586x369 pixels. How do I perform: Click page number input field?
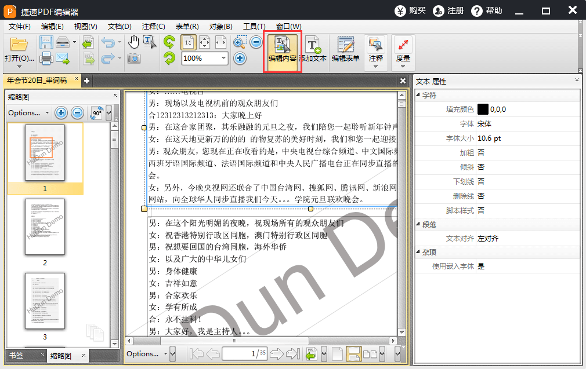point(245,353)
